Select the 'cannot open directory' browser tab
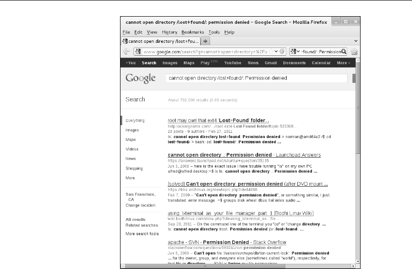 [x=161, y=41]
